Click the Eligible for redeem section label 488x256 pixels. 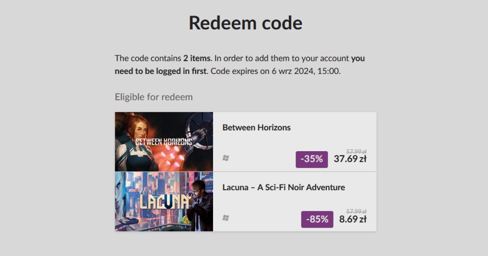click(154, 97)
